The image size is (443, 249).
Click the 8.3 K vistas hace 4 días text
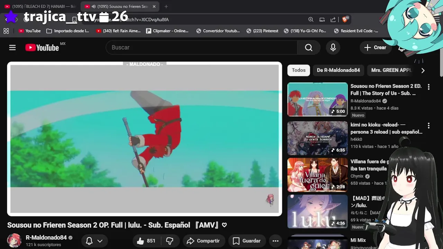374,108
